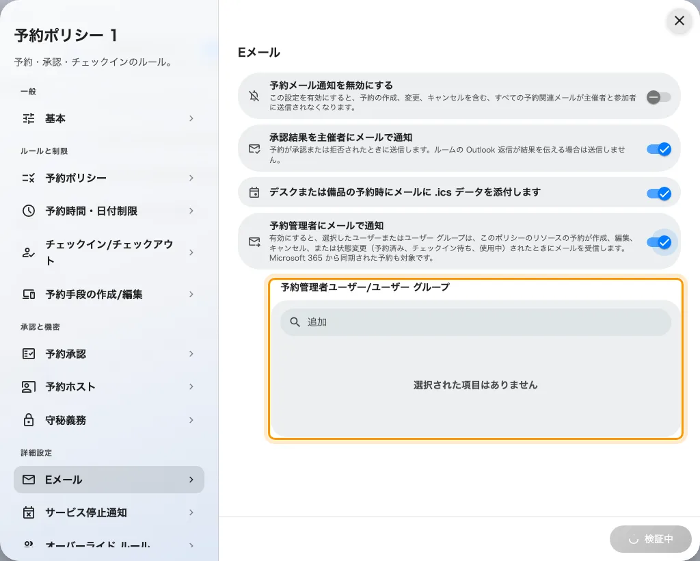
Task: Click the chevron beside 守秘義務
Action: point(191,420)
